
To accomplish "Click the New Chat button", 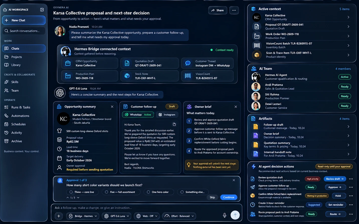I will [24, 20].
